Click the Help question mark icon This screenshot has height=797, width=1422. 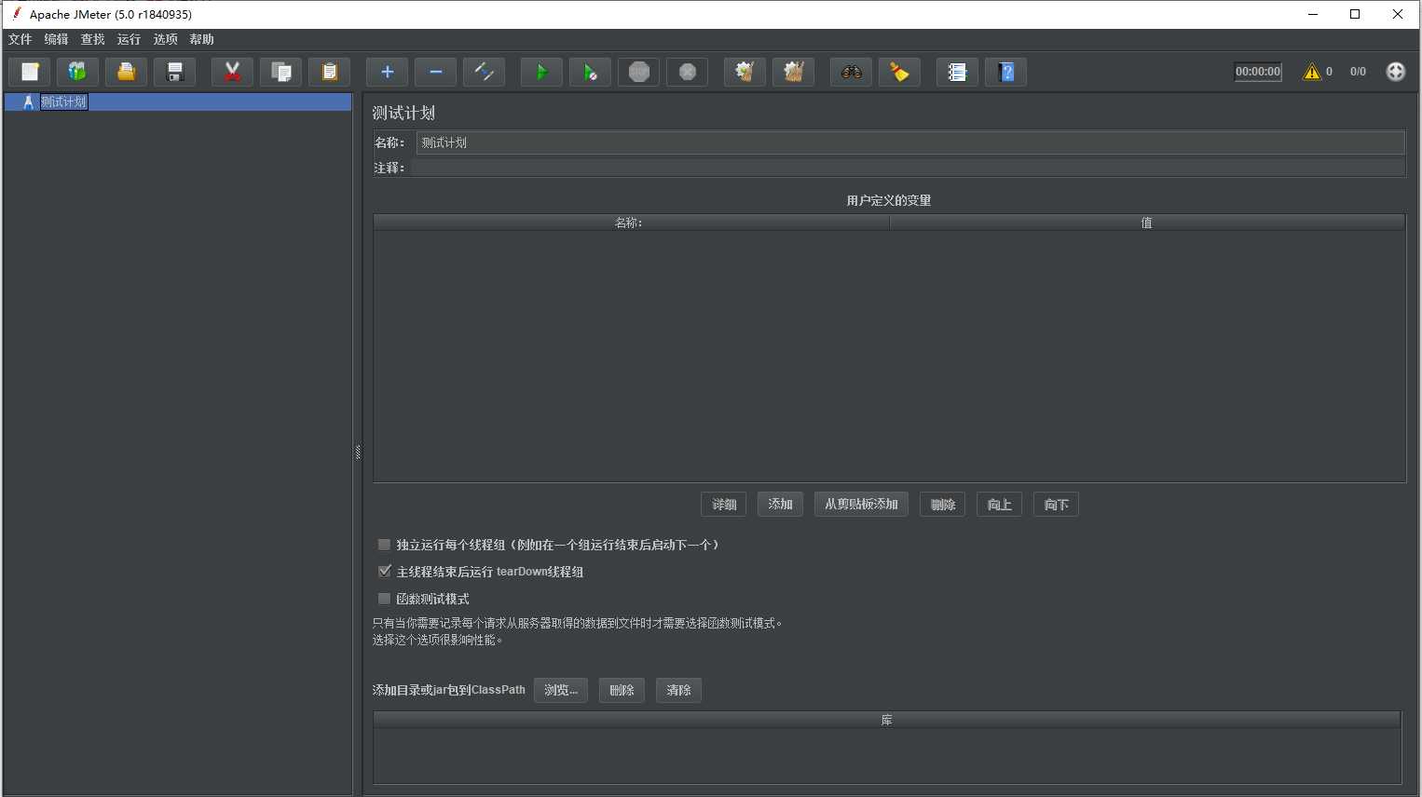[1005, 72]
